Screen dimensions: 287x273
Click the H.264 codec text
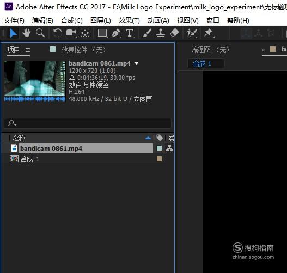[x=76, y=92]
